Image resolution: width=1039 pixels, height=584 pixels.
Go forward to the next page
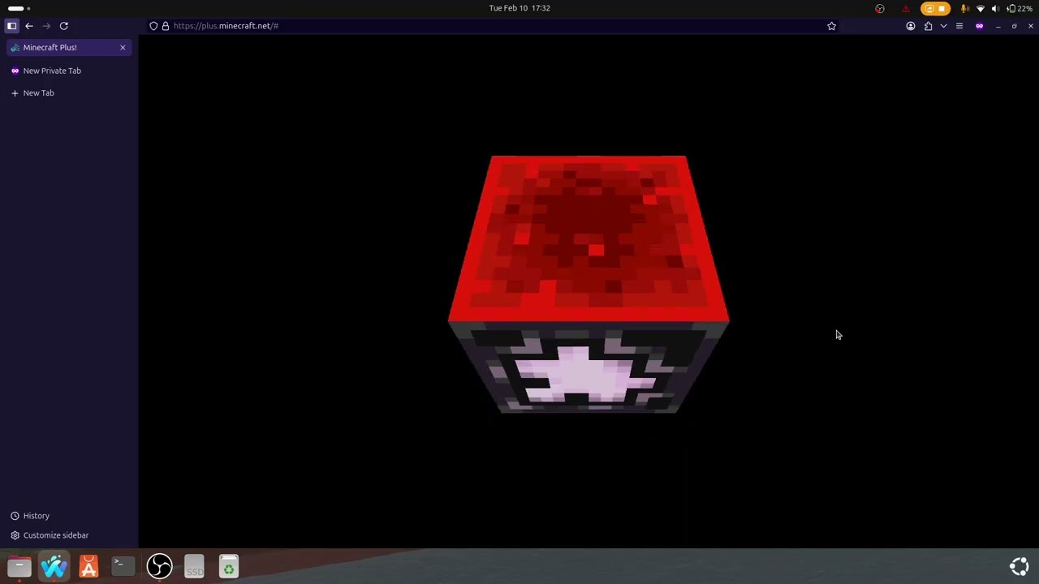[46, 26]
